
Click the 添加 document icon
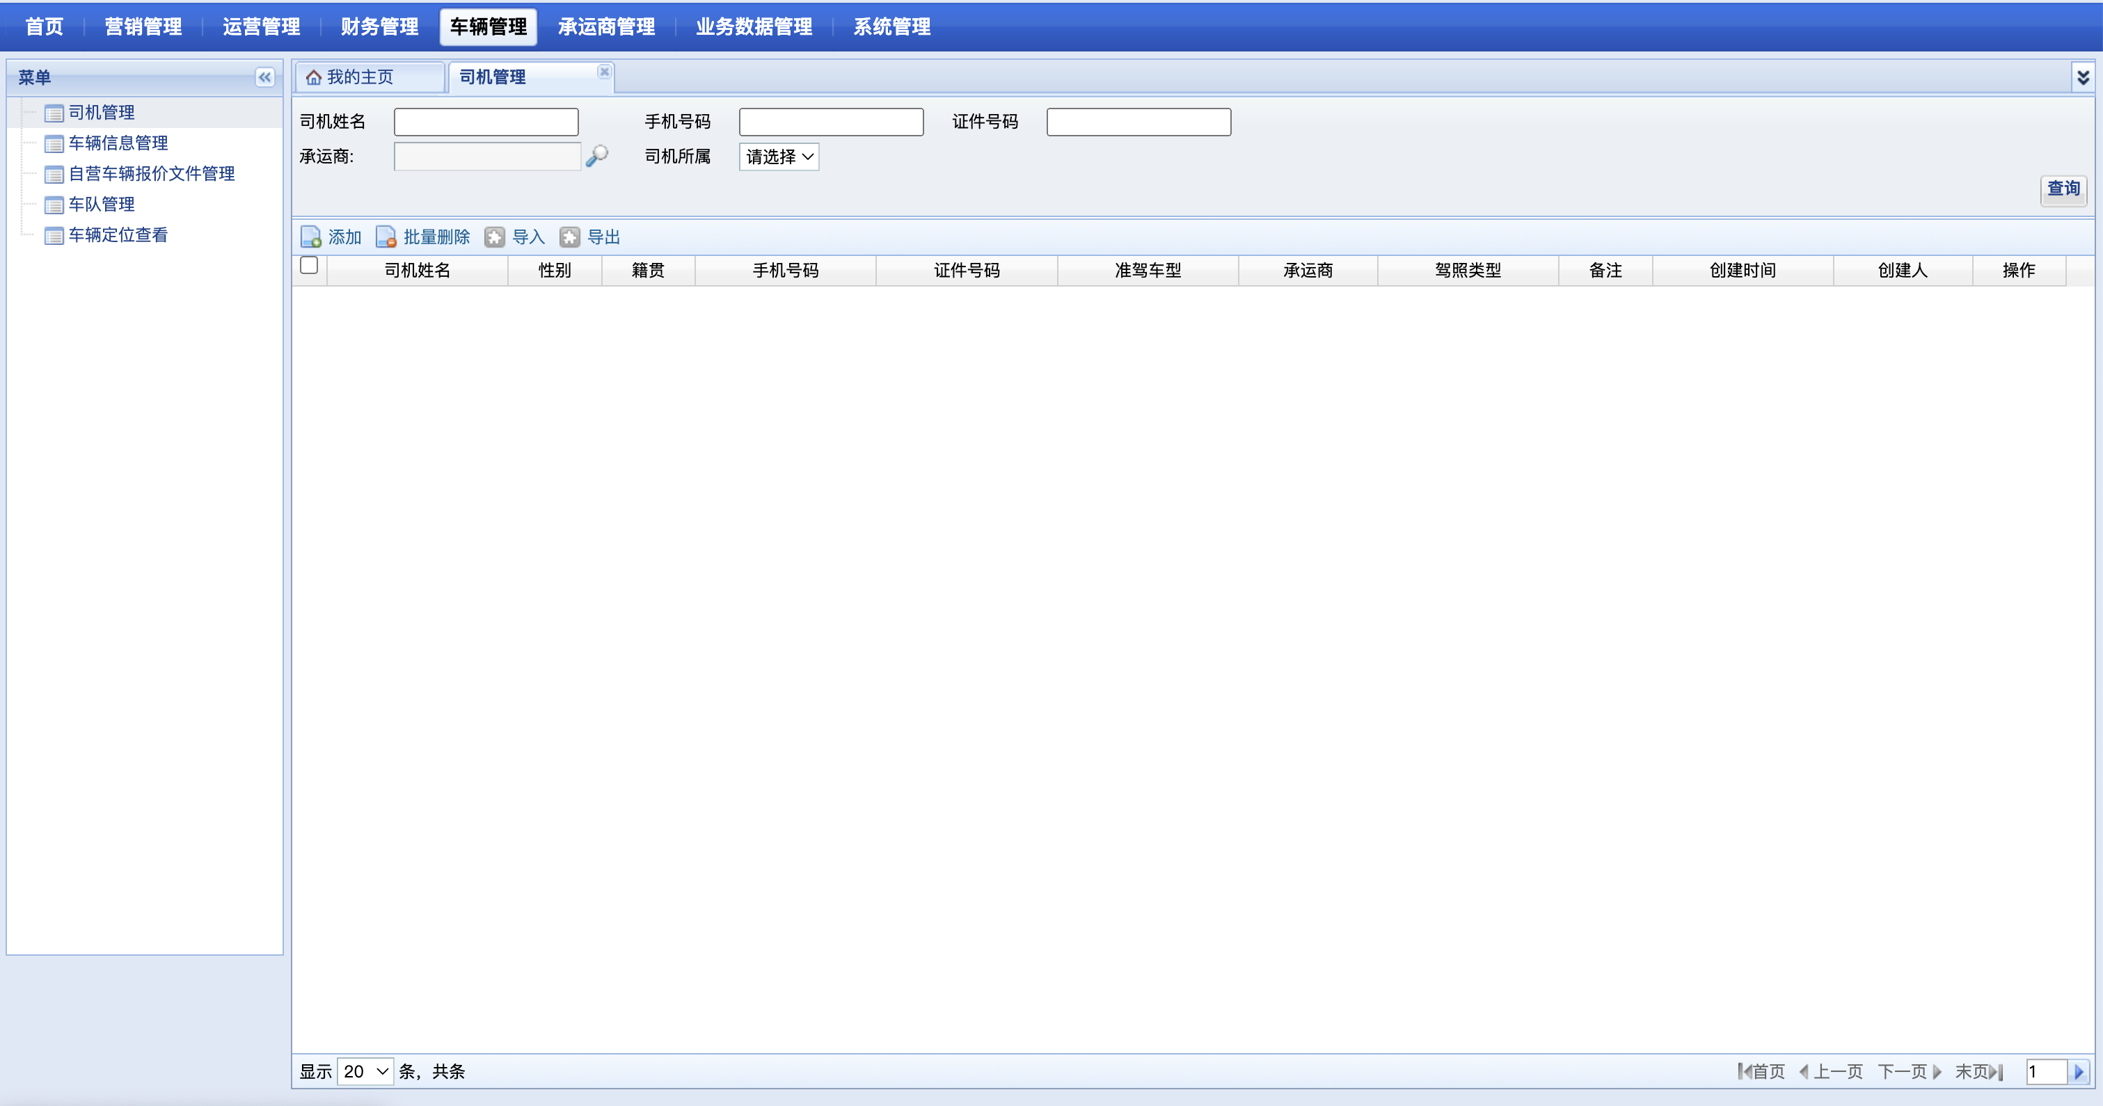tap(310, 237)
